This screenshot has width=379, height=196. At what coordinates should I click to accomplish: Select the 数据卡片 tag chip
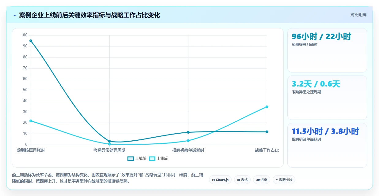[x=284, y=180]
